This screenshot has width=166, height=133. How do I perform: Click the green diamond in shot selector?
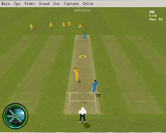point(15,116)
